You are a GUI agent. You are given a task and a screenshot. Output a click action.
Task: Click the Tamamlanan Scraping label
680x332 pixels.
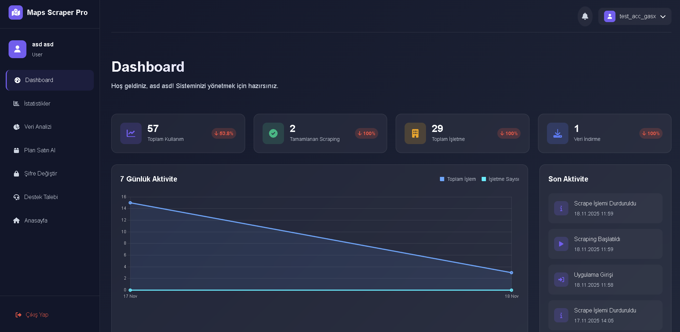click(x=315, y=139)
